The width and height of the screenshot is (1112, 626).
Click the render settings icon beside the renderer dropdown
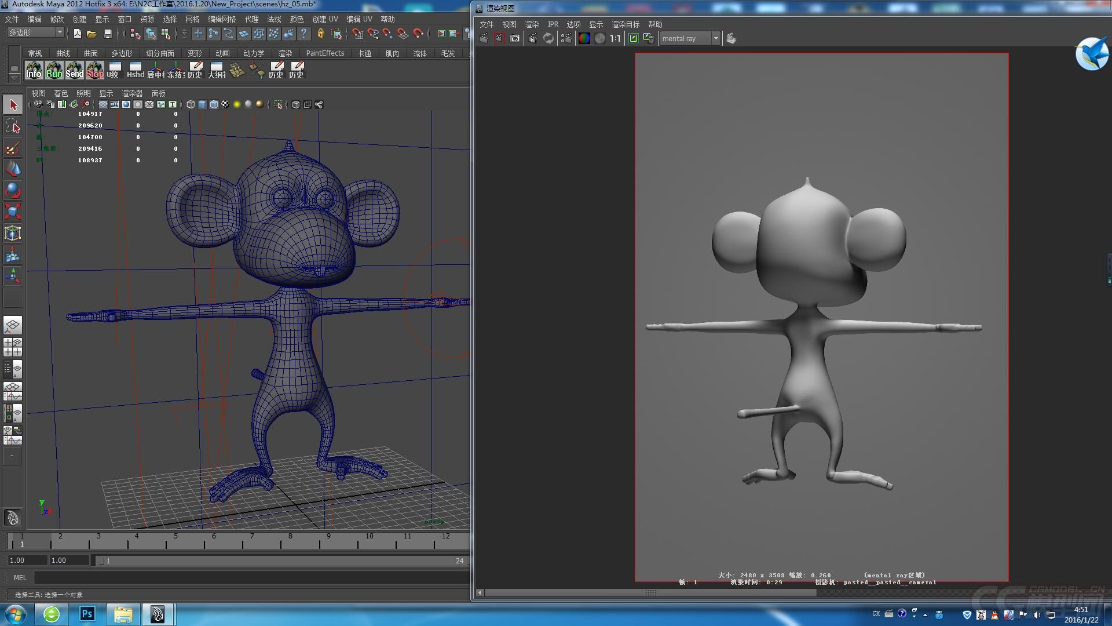731,38
